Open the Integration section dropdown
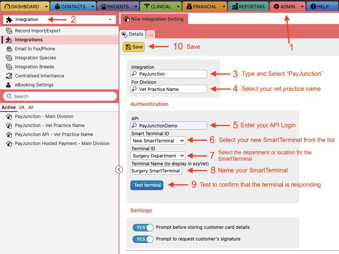 point(59,20)
